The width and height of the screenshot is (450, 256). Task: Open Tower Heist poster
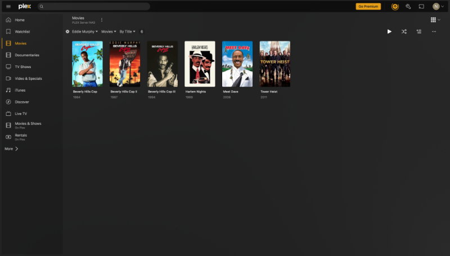click(275, 64)
